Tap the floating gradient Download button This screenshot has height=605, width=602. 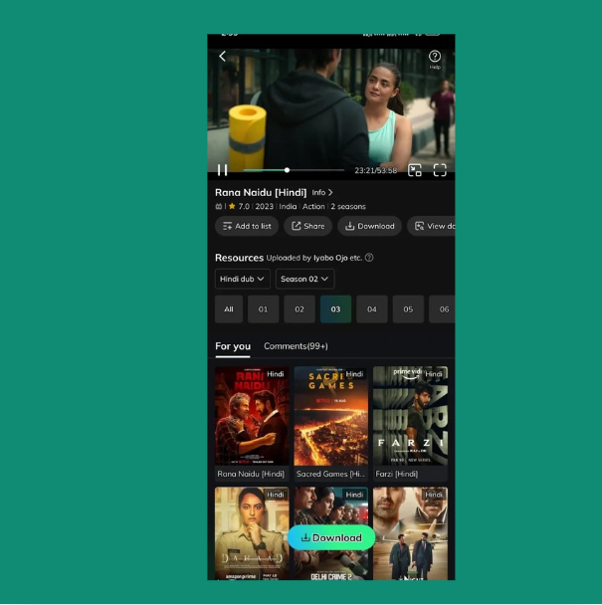click(331, 537)
